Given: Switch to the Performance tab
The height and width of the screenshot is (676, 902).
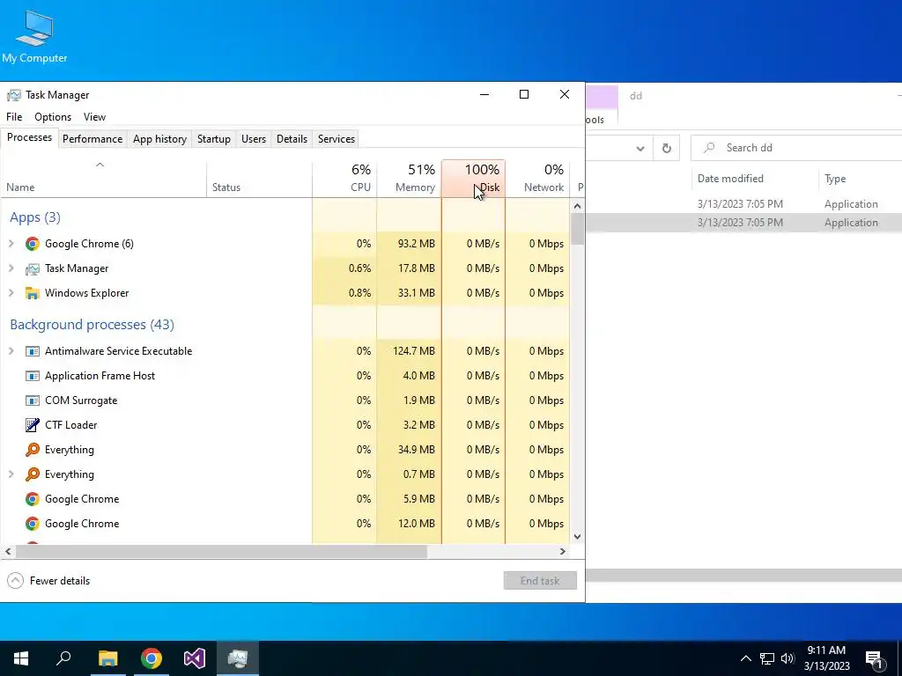Looking at the screenshot, I should tap(92, 139).
